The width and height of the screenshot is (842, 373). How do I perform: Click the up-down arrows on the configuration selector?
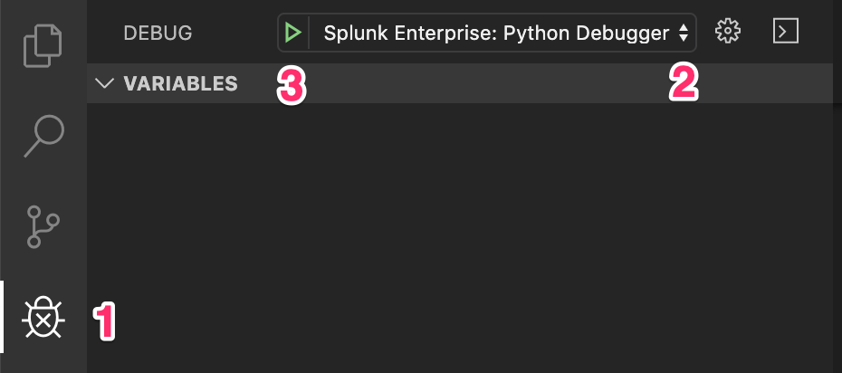pyautogui.click(x=684, y=34)
